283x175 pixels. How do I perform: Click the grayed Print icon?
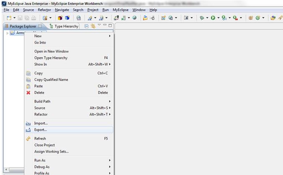[x=33, y=18]
